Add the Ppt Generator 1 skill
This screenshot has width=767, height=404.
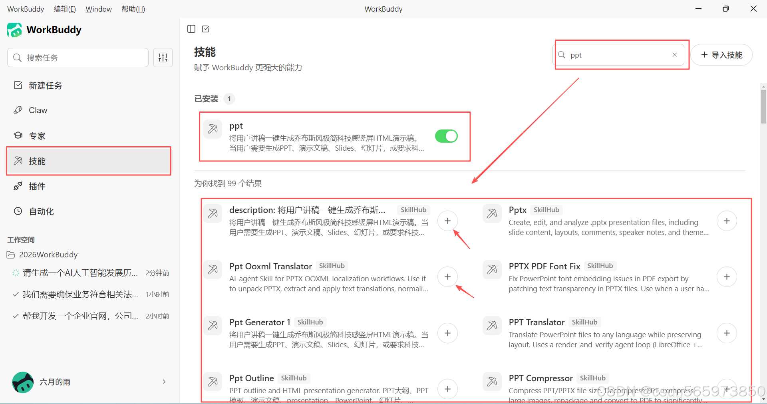pyautogui.click(x=447, y=333)
